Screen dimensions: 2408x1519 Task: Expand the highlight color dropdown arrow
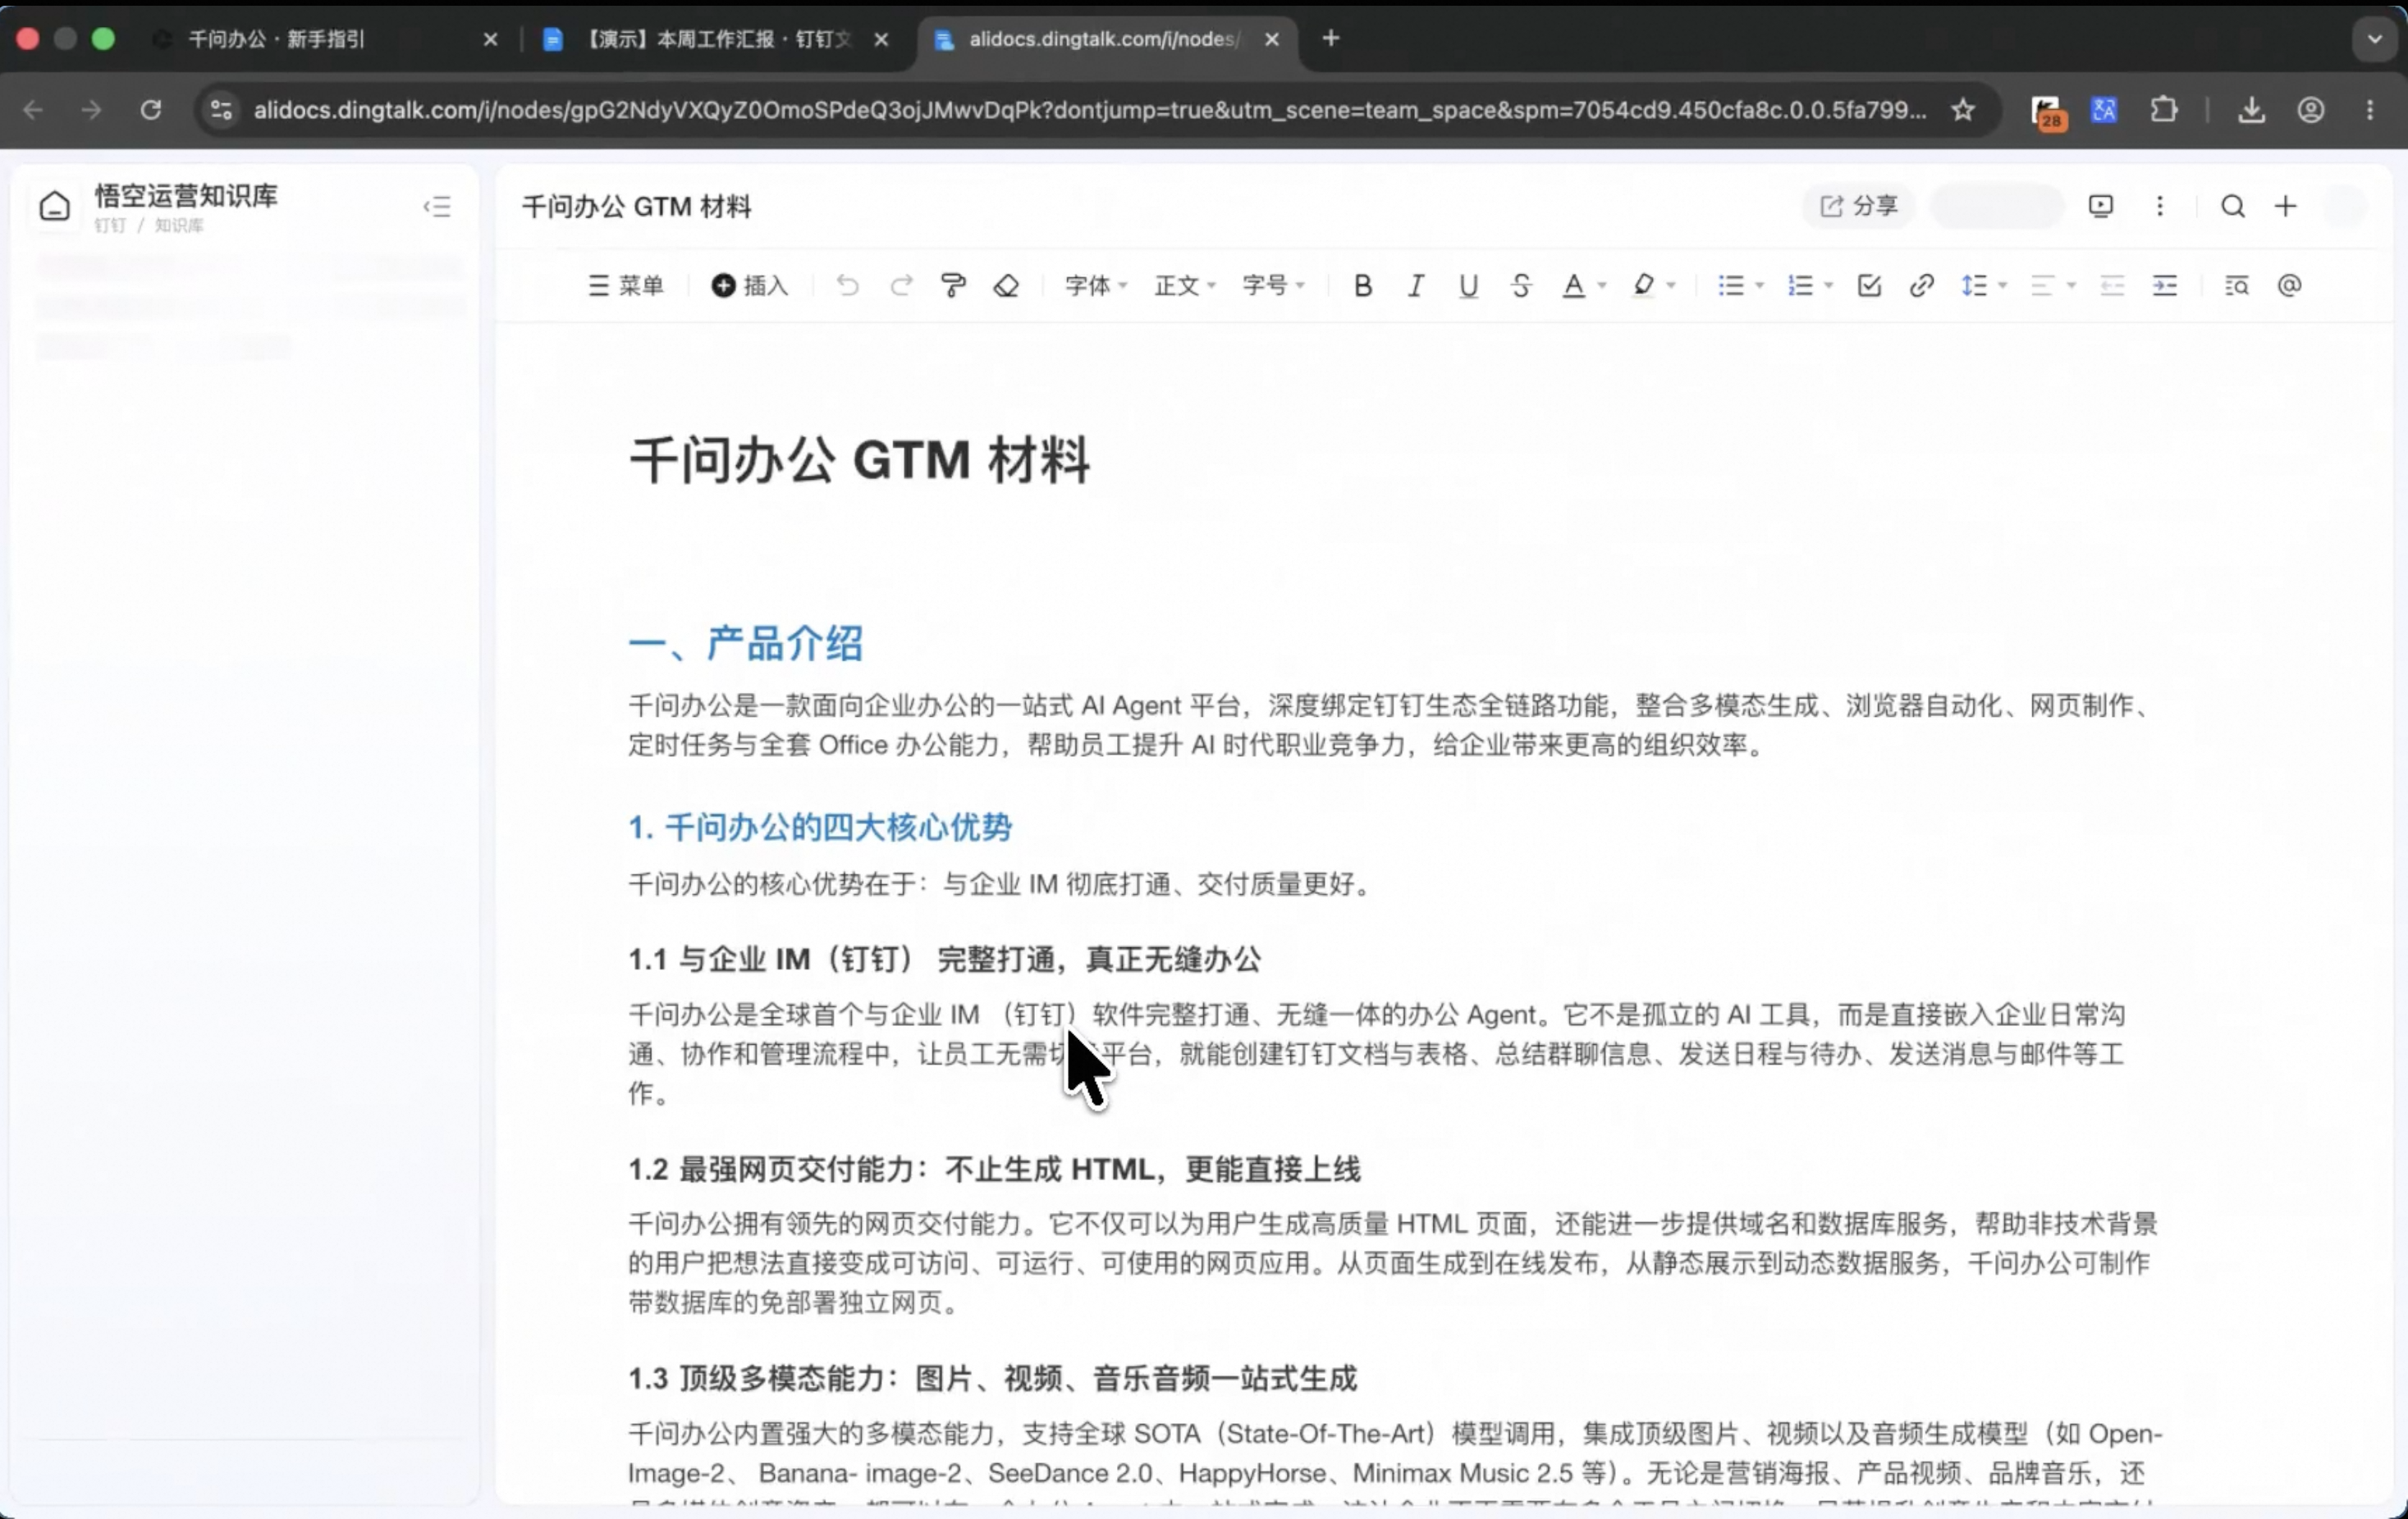coord(1671,285)
